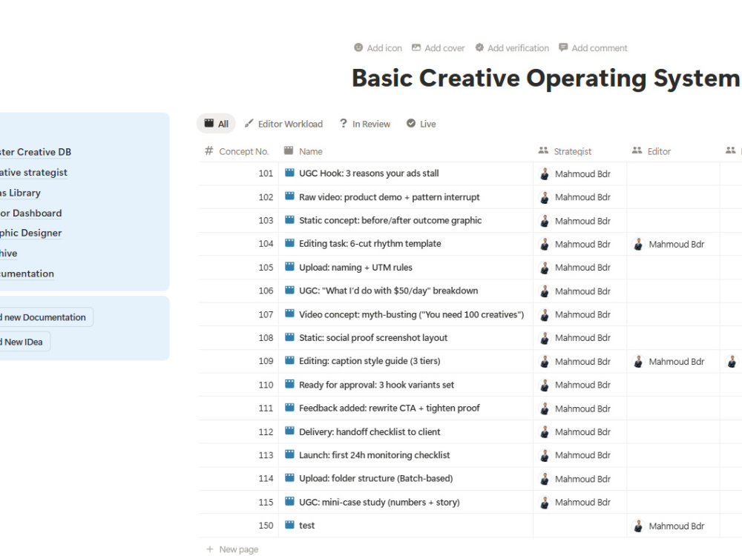The height and width of the screenshot is (556, 742).
Task: Open the Concept No. column header menu
Action: pos(237,151)
